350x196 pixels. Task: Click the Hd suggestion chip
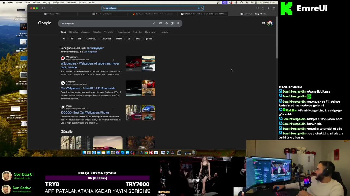pos(80,39)
